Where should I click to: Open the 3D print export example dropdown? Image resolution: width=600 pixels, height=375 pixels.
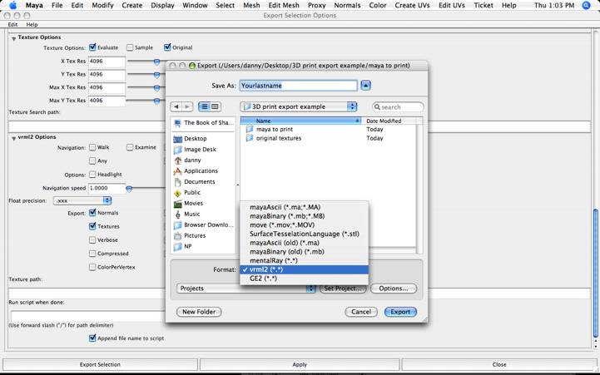[299, 107]
